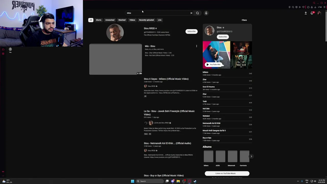327x184 pixels.
Task: Open the Milano album cover
Action: 208,156
